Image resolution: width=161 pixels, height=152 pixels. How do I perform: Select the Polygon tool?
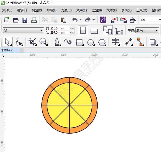click(102, 42)
